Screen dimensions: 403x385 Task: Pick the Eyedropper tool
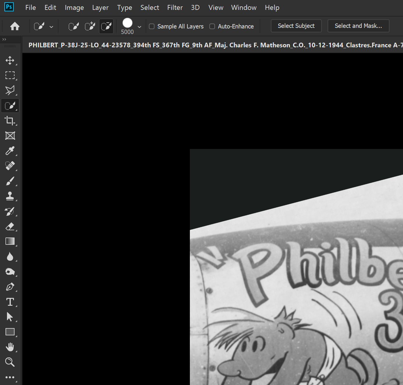coord(10,151)
